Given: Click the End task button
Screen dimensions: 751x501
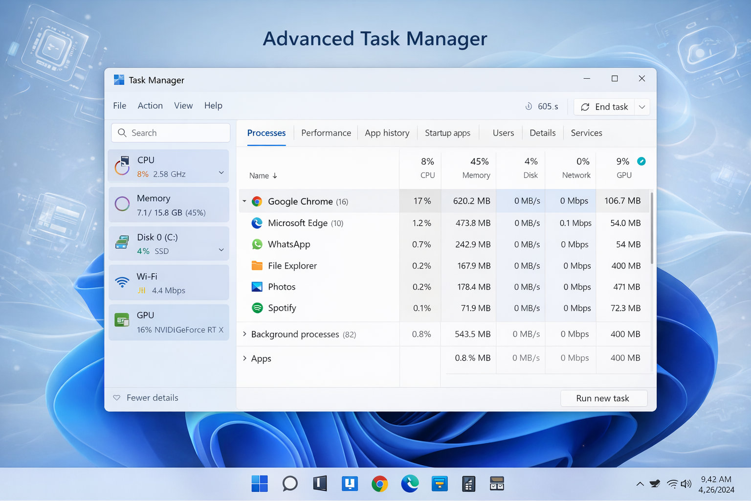Looking at the screenshot, I should click(605, 107).
